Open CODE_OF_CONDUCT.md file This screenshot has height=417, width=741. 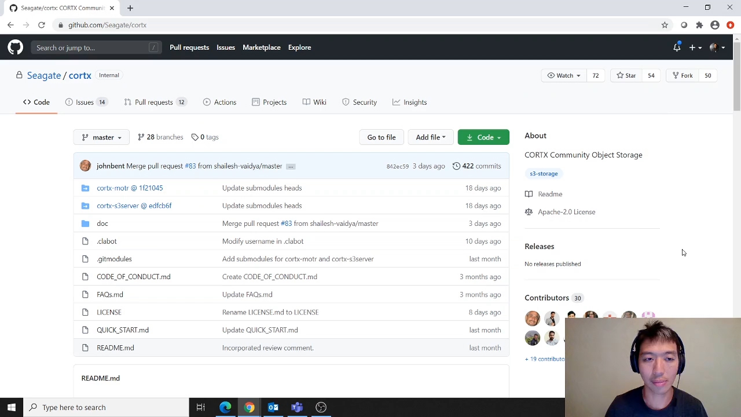pyautogui.click(x=134, y=277)
